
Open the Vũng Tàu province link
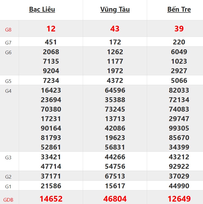point(115,10)
